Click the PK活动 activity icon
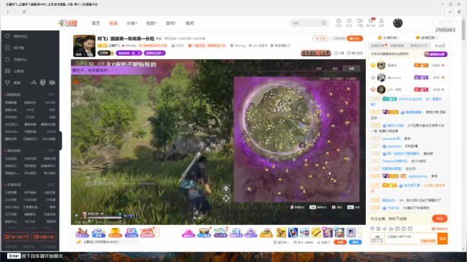This screenshot has height=262, width=467. (131, 233)
